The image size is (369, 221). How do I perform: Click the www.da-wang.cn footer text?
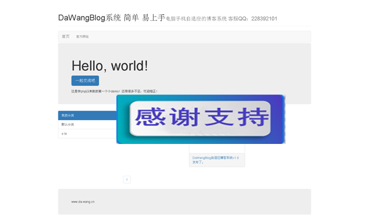point(83,202)
